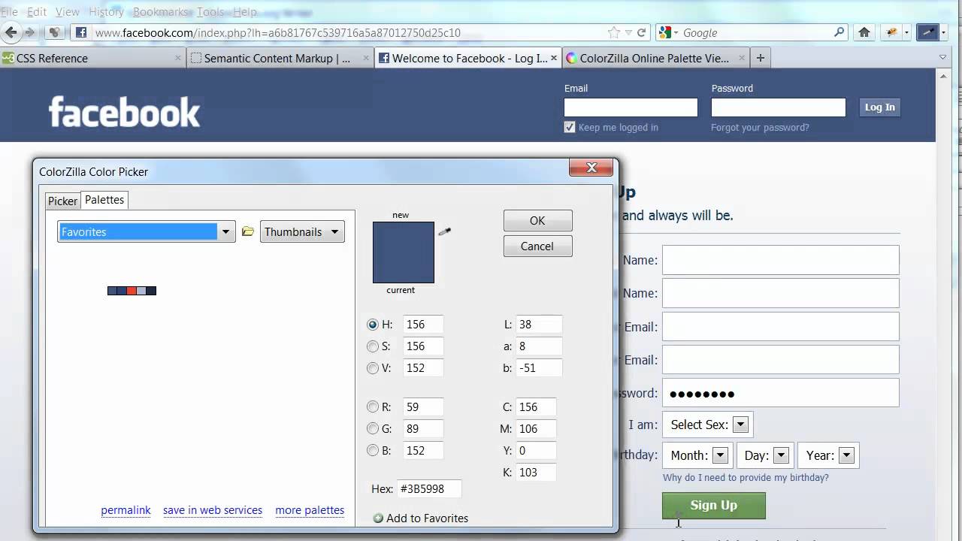The image size is (962, 541).
Task: Switch to the ColorZilla Online Palette Viewer tab
Action: 656,58
